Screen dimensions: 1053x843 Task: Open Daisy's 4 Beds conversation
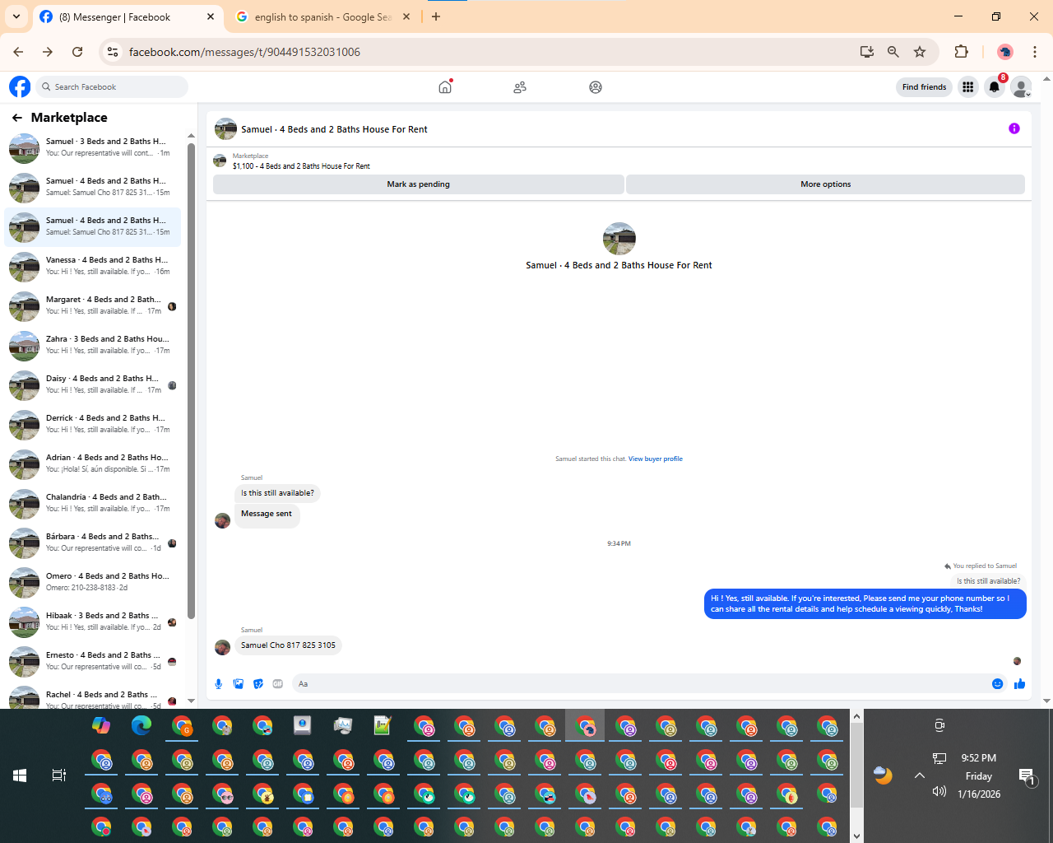click(93, 384)
